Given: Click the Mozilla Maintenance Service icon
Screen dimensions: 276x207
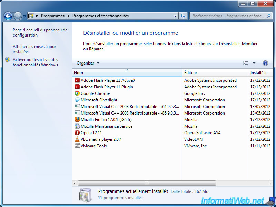Looking at the screenshot, I should [x=77, y=126].
